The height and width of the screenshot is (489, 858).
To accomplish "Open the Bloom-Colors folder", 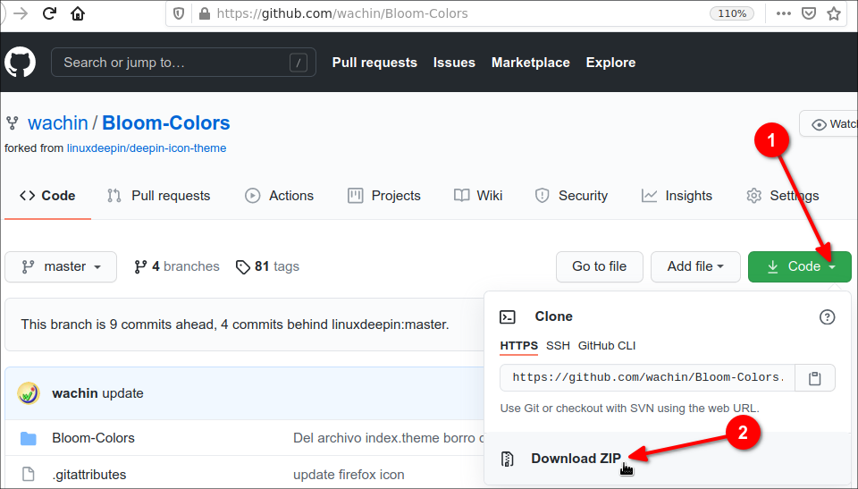I will [x=93, y=438].
